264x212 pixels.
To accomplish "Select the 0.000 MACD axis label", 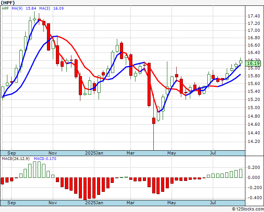I will [x=254, y=177].
